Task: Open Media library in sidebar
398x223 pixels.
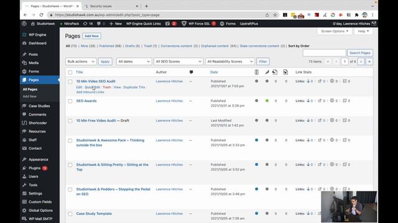Action: (x=34, y=63)
